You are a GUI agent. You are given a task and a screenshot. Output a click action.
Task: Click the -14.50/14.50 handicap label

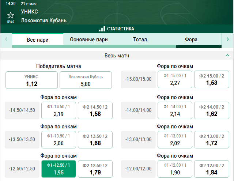[x=22, y=110]
